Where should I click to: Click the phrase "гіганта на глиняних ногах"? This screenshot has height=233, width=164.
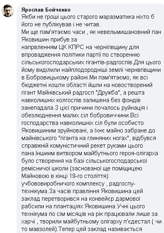pyautogui.click(x=93, y=138)
